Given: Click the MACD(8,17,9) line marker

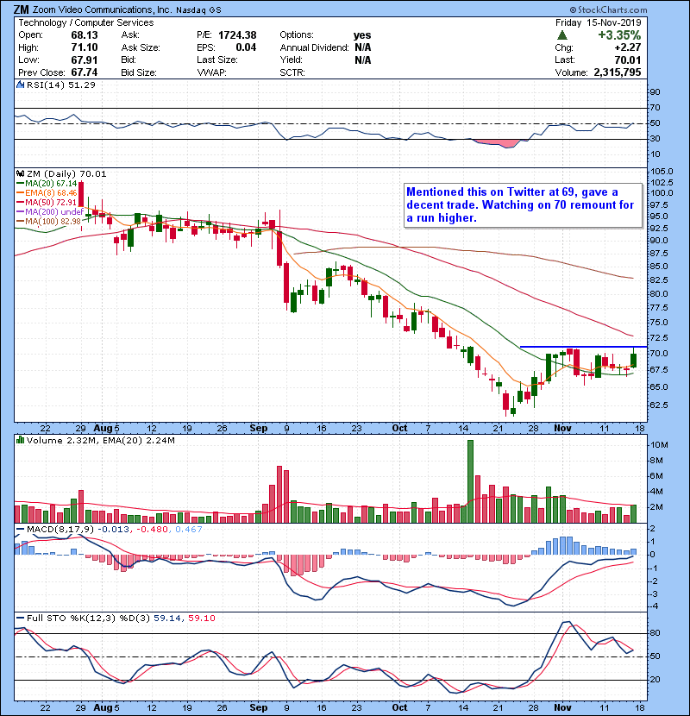Looking at the screenshot, I should (x=20, y=530).
